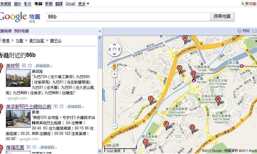Zoom out with the minus button
This screenshot has width=257, height=154.
click(x=115, y=126)
